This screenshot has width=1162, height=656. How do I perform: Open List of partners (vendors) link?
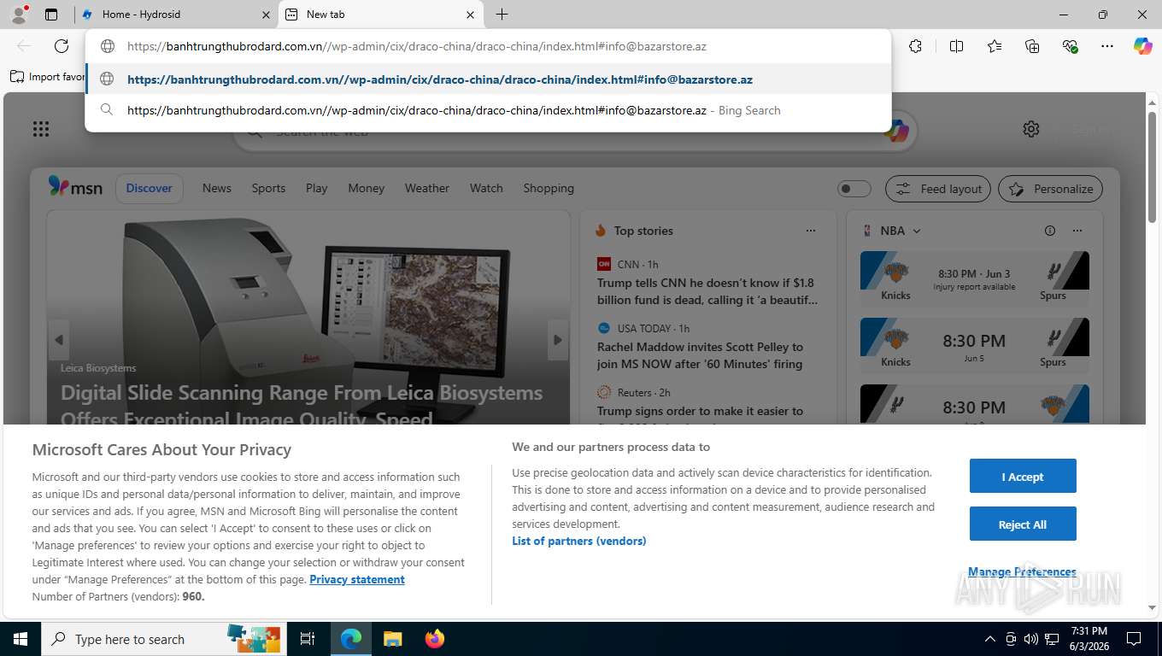pyautogui.click(x=579, y=541)
